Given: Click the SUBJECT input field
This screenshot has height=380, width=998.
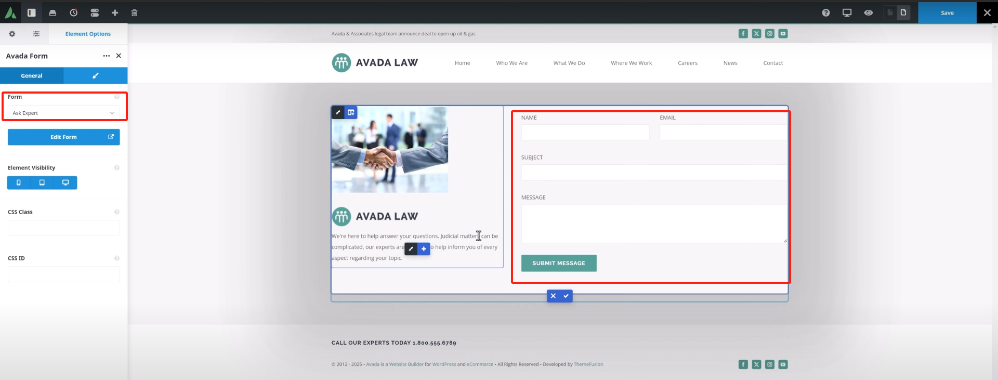Looking at the screenshot, I should (654, 173).
